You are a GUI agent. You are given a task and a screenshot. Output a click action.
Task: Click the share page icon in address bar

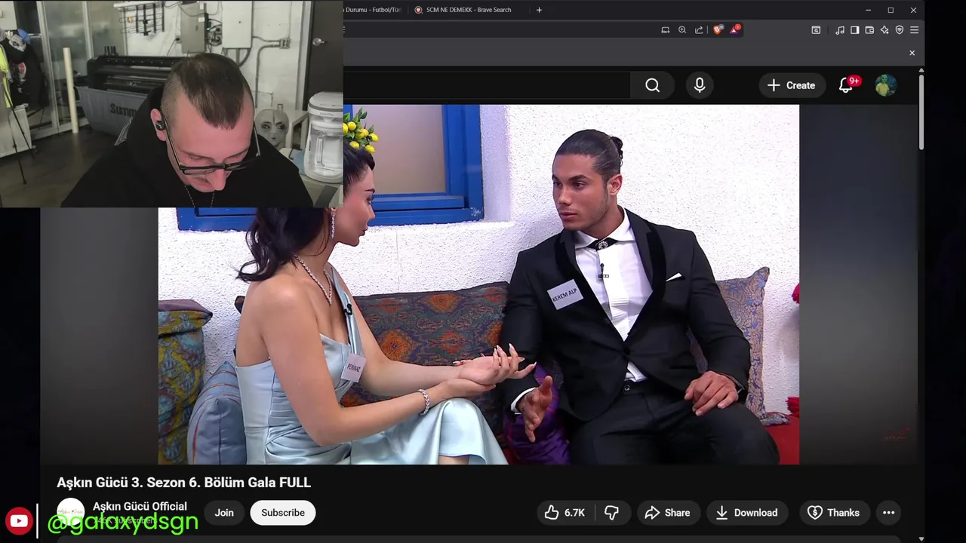coord(699,30)
